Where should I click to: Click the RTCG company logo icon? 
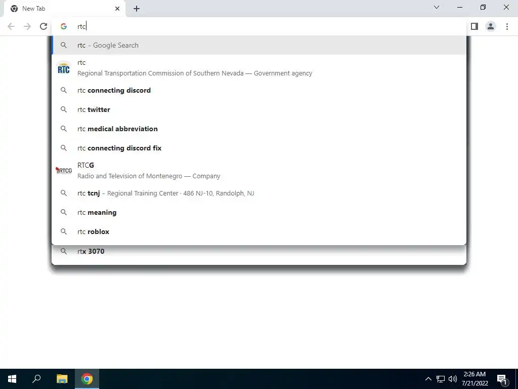coord(63,170)
